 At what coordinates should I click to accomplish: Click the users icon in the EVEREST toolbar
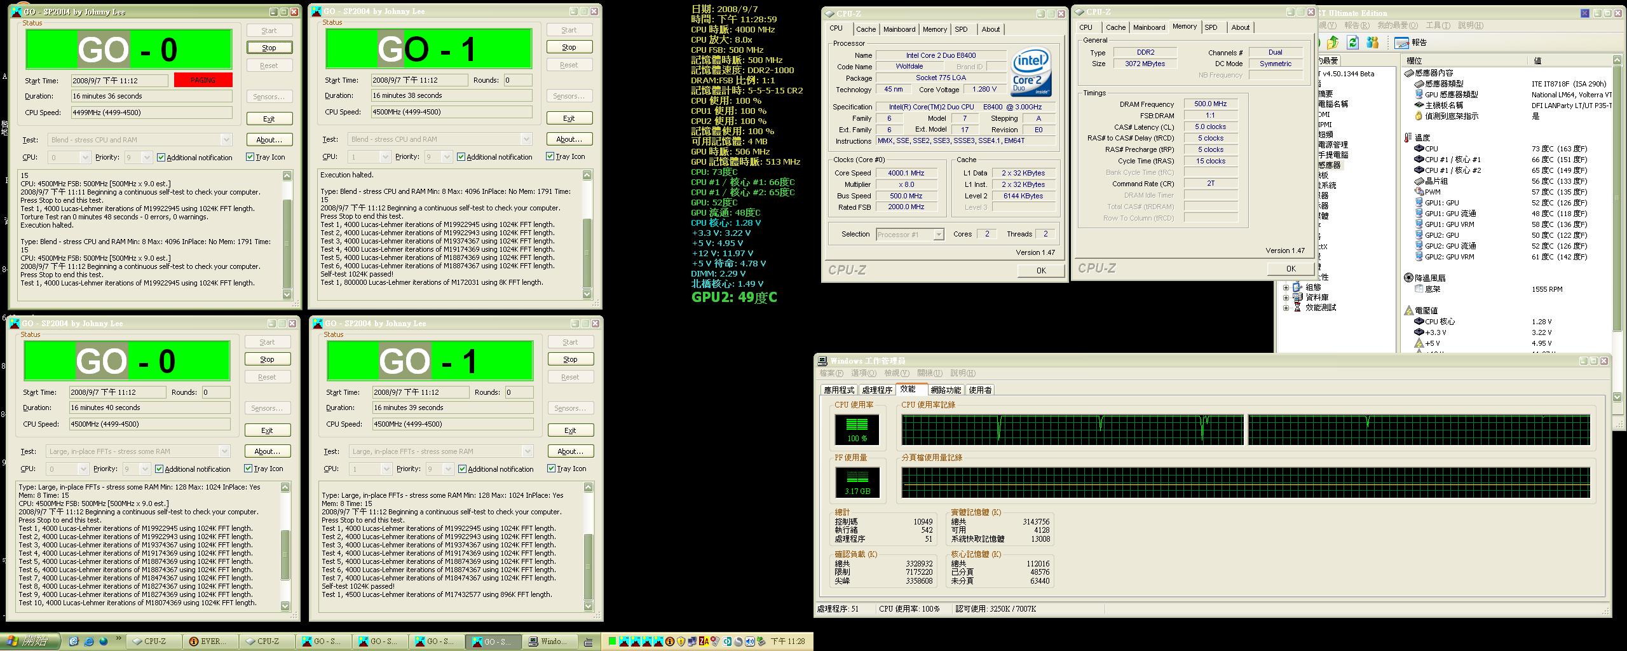(1373, 43)
